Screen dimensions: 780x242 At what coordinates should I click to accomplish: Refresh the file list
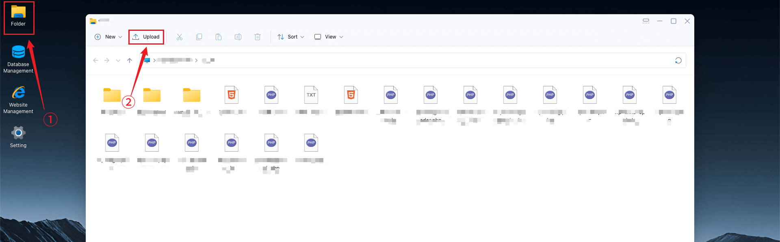(x=678, y=60)
